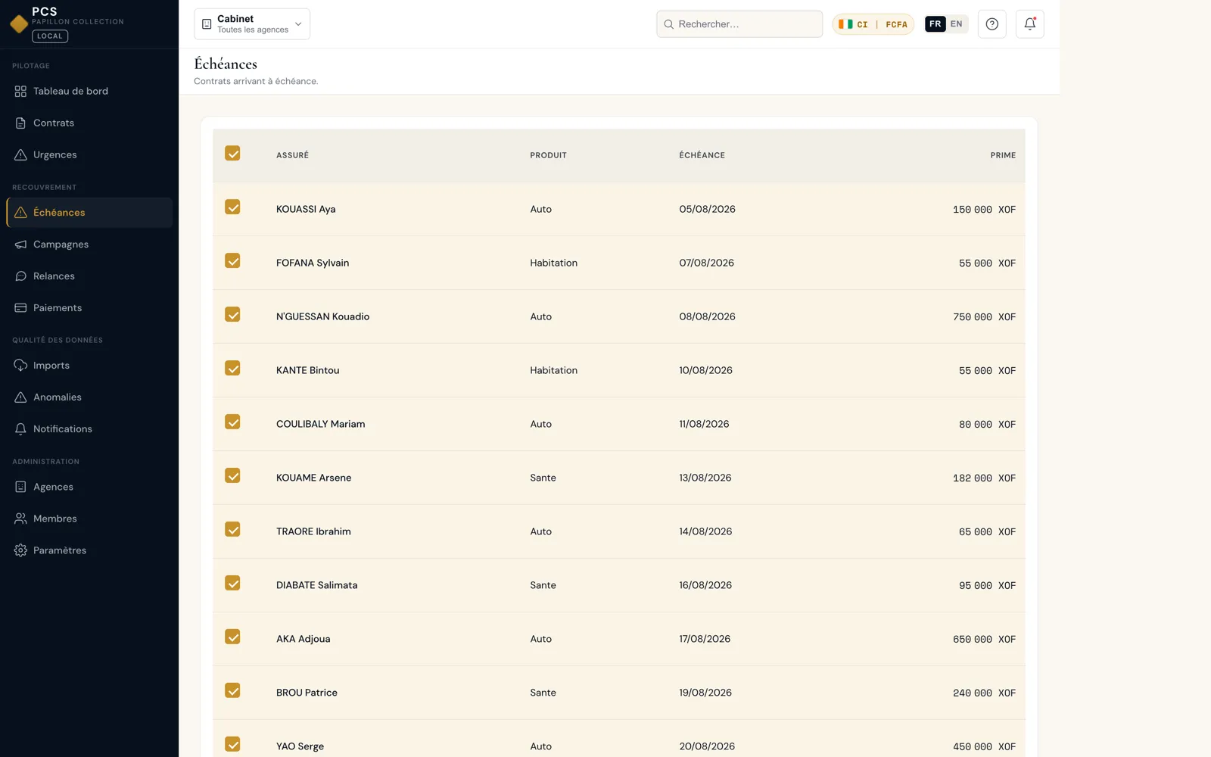Click the Anomalies triangle icon
Viewport: 1211px width, 757px height.
(20, 397)
